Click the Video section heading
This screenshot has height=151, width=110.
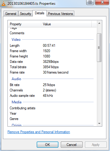(x=16, y=40)
